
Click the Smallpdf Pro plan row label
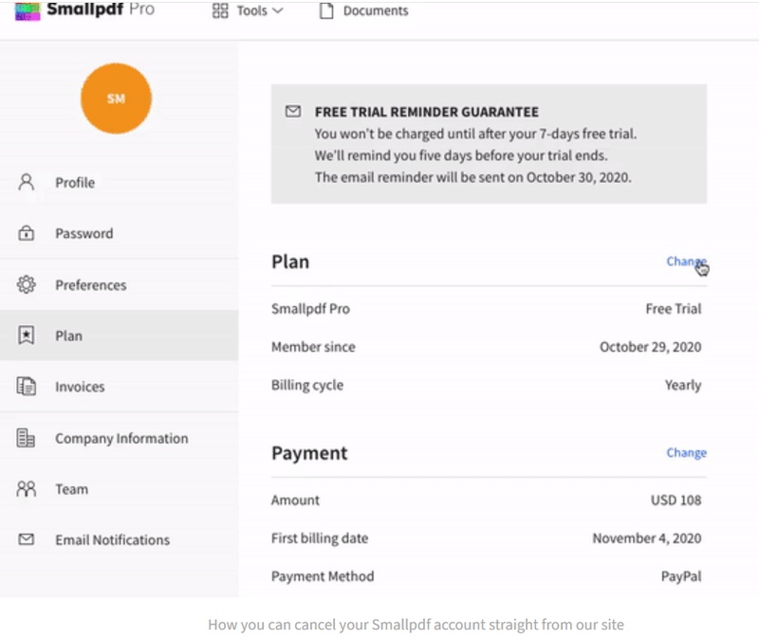click(x=310, y=309)
